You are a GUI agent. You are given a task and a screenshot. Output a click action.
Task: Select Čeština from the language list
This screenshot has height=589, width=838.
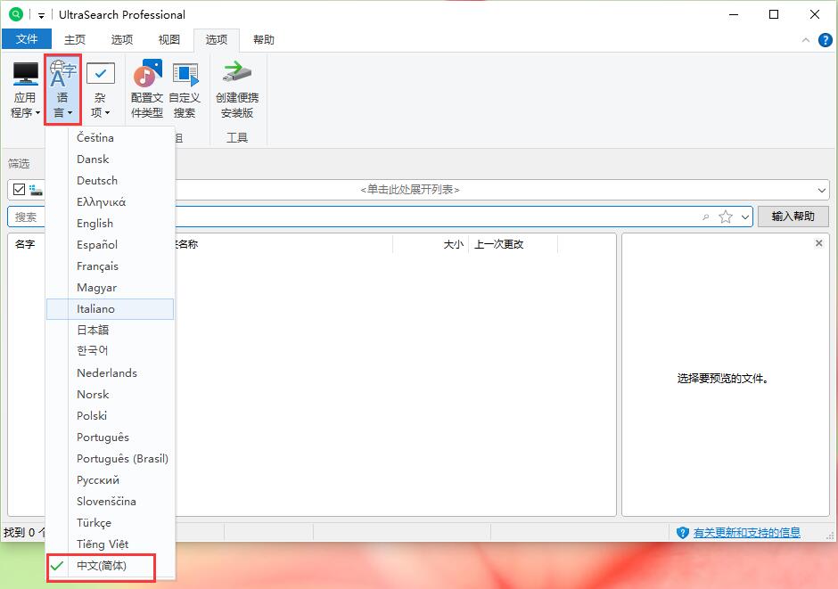pos(110,138)
